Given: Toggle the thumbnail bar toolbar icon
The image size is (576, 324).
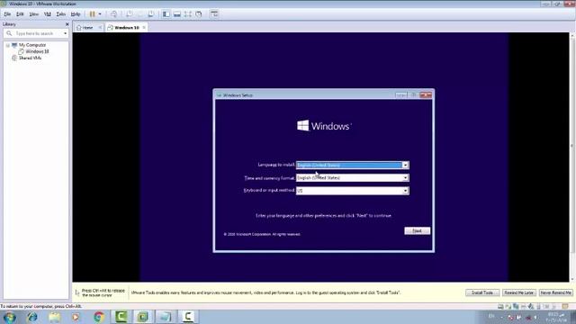Looking at the screenshot, I should pos(177,14).
